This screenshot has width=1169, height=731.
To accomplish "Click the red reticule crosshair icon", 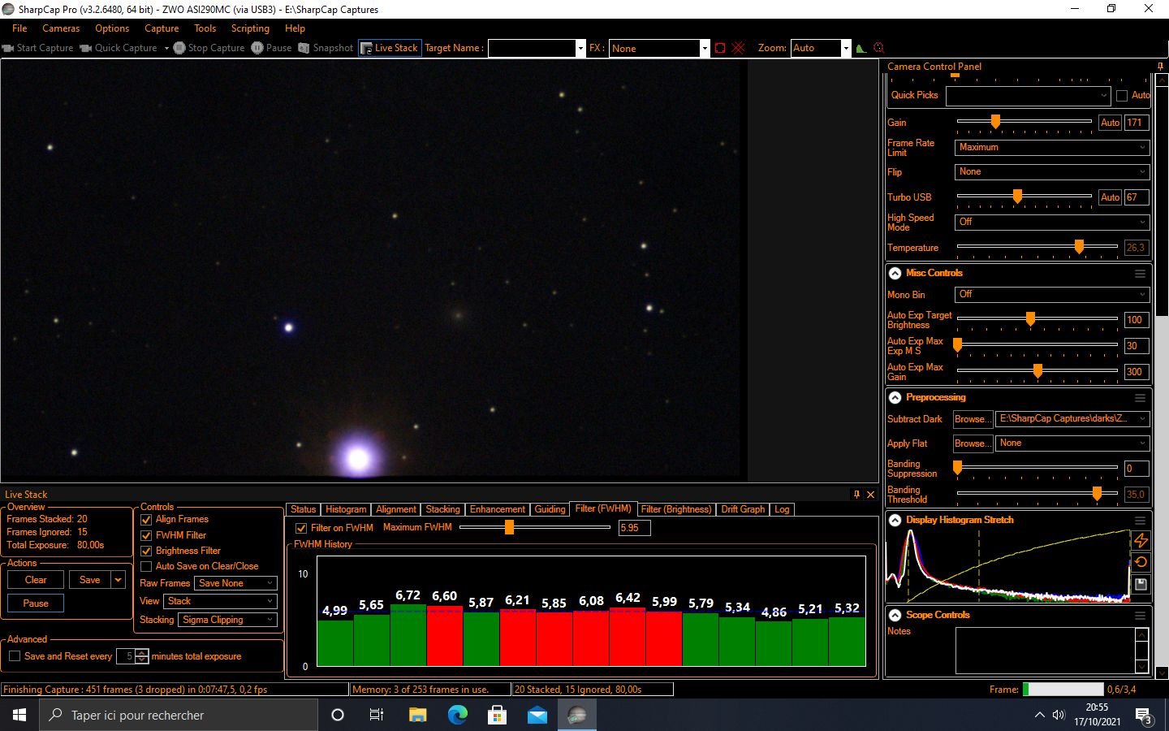I will coord(738,48).
